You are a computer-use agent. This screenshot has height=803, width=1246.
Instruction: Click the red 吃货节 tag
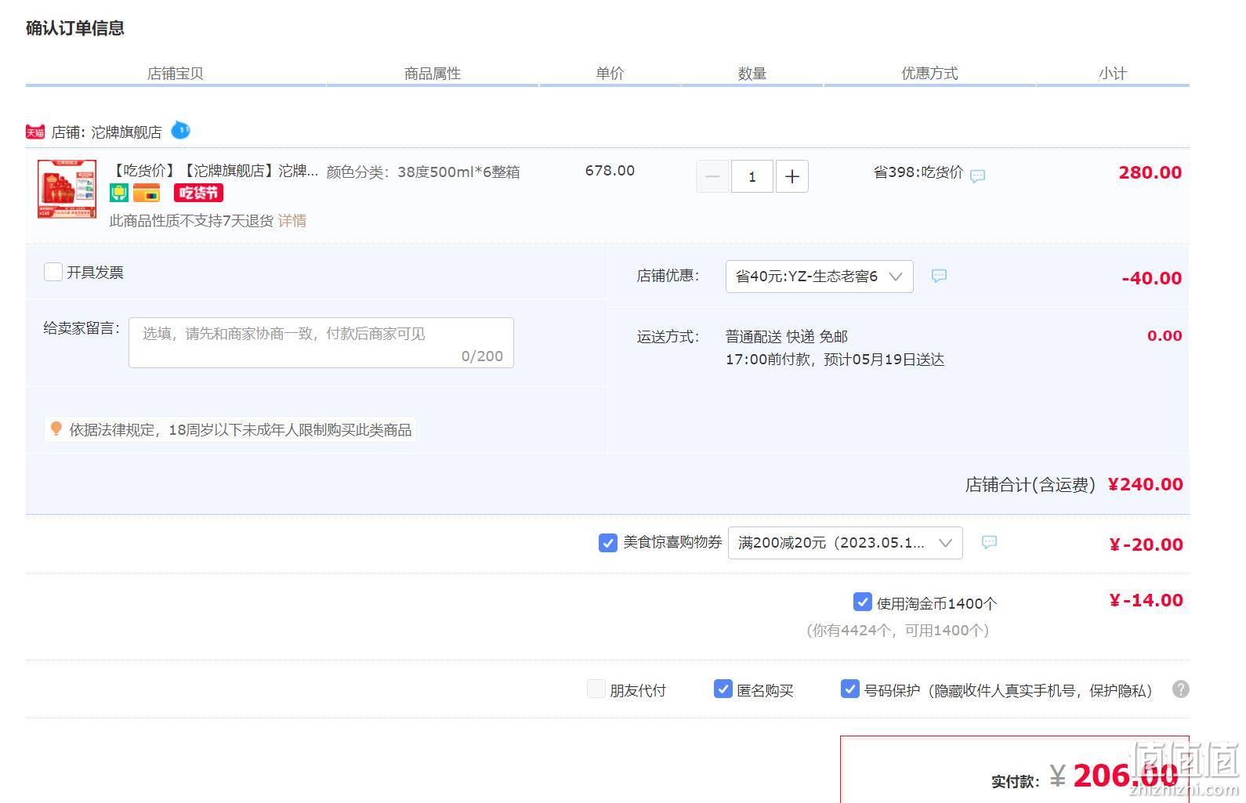click(x=198, y=193)
